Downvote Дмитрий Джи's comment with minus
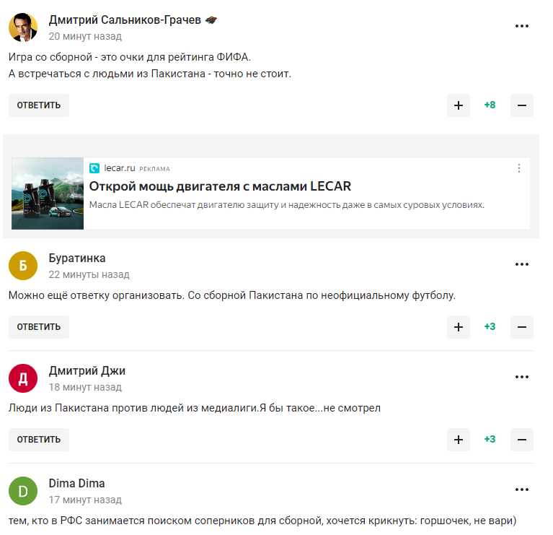Viewport: 553px width, 535px height. coord(521,440)
